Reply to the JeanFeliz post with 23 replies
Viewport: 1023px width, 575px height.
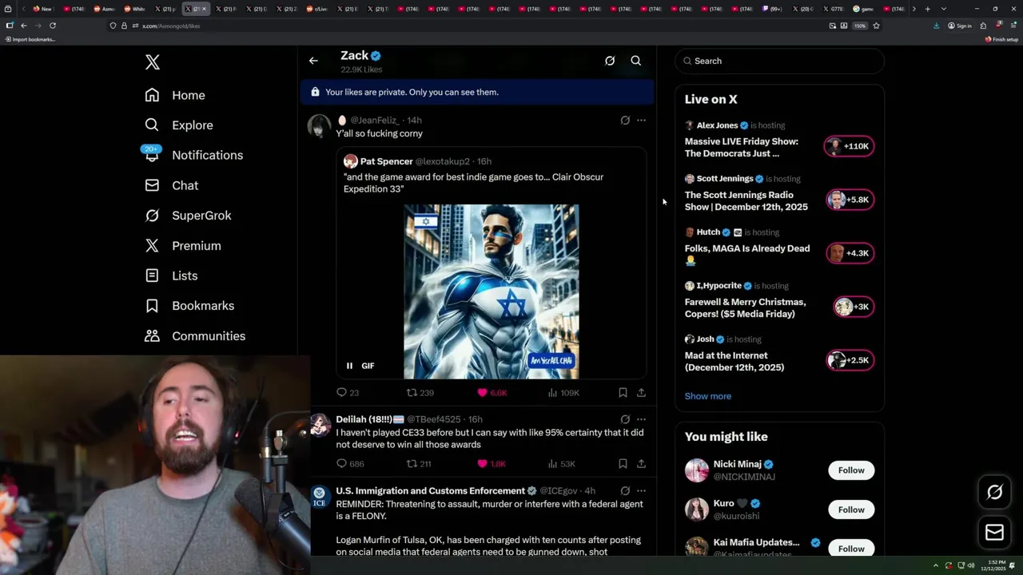(348, 393)
